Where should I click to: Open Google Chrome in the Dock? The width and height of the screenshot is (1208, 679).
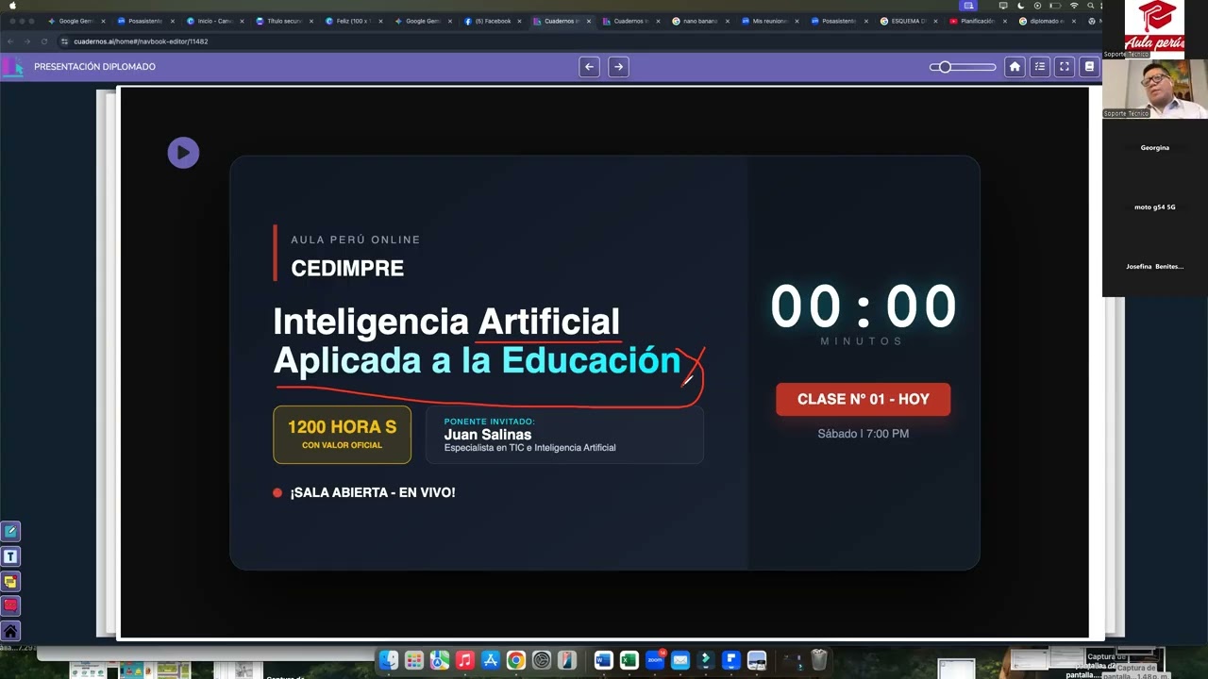pyautogui.click(x=515, y=661)
